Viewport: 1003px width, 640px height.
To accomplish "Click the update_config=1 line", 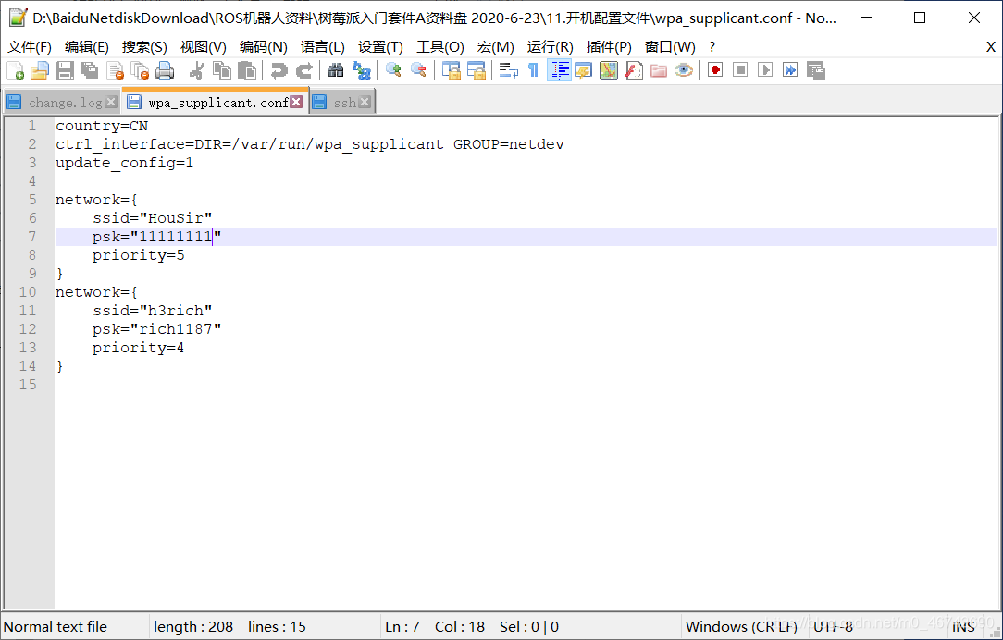I will [125, 163].
